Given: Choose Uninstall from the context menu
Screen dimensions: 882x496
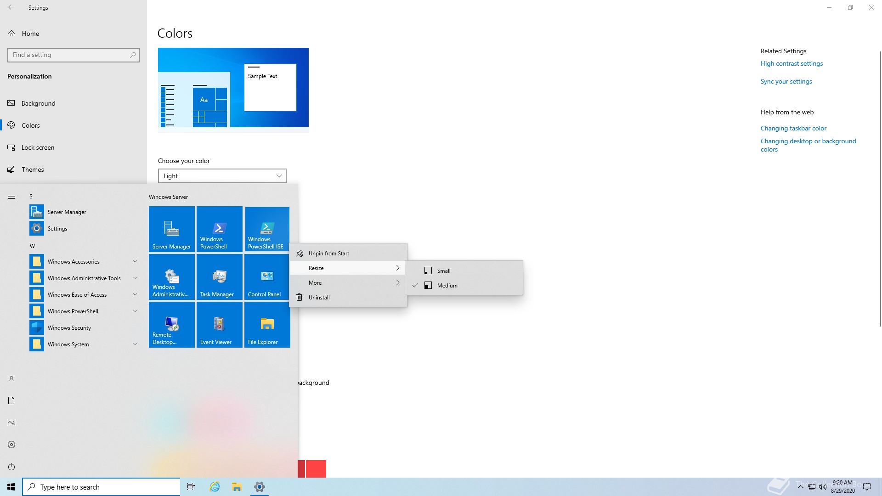Looking at the screenshot, I should pos(348,297).
